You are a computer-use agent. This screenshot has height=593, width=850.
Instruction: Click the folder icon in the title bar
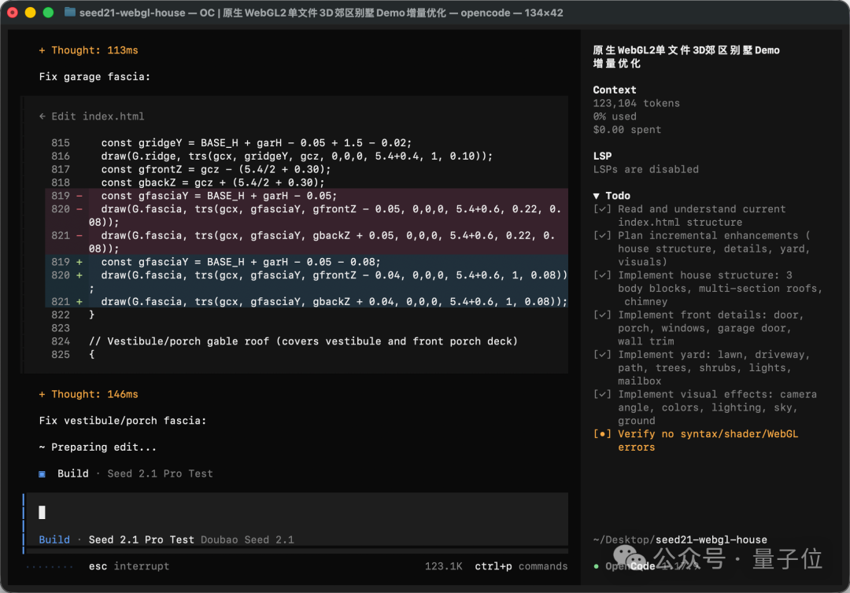point(70,12)
